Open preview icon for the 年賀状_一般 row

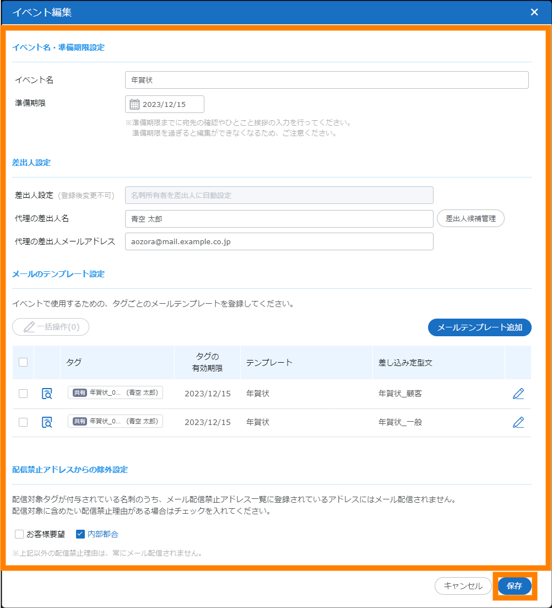[x=47, y=422]
